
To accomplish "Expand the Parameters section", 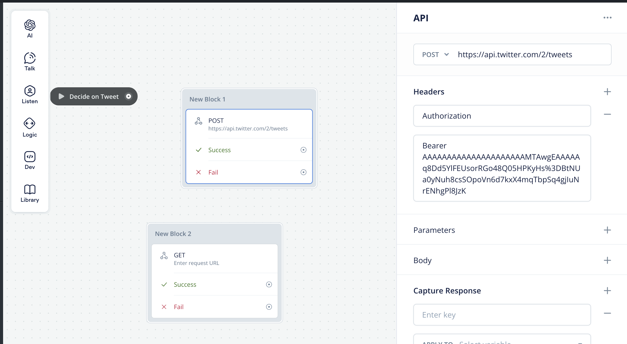I will point(607,230).
